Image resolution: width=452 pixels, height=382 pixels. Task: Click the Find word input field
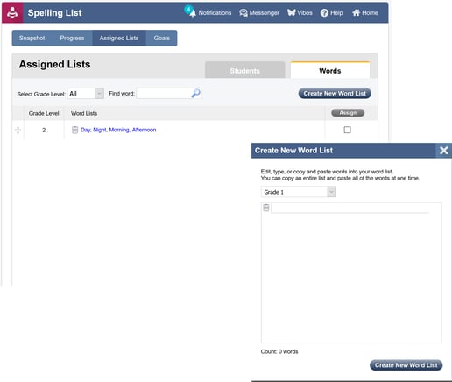164,94
